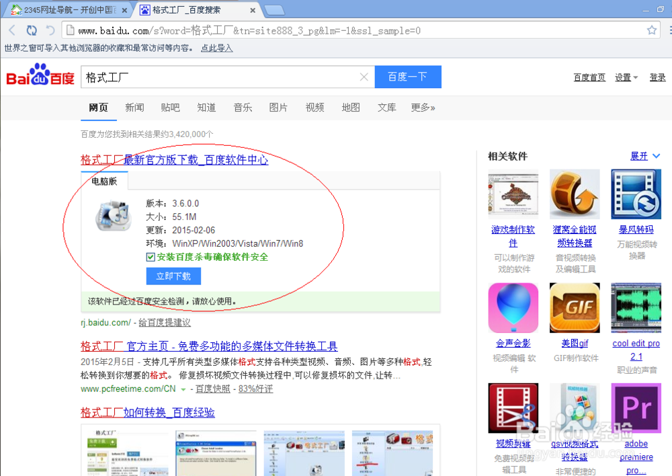
Task: Reload the page with refresh icon
Action: pyautogui.click(x=32, y=30)
